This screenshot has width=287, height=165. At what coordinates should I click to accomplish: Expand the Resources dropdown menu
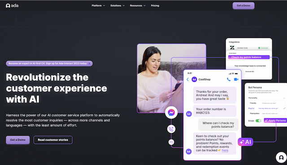pos(138,6)
